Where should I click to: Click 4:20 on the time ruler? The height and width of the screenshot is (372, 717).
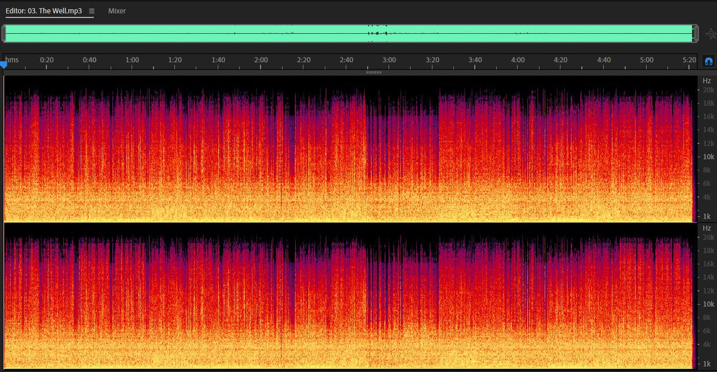point(561,60)
